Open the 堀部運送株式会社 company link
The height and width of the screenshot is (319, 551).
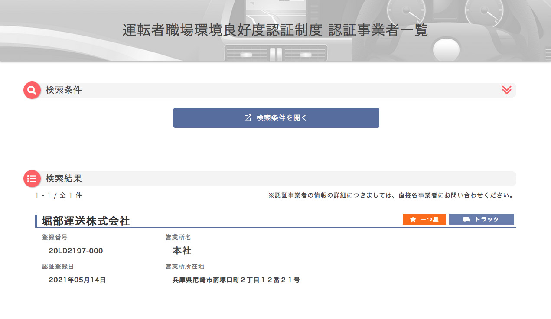tap(86, 221)
